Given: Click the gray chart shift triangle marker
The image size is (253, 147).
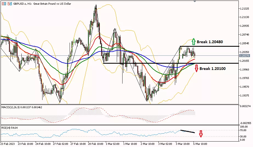Looking at the screenshot, I should pyautogui.click(x=195, y=1).
